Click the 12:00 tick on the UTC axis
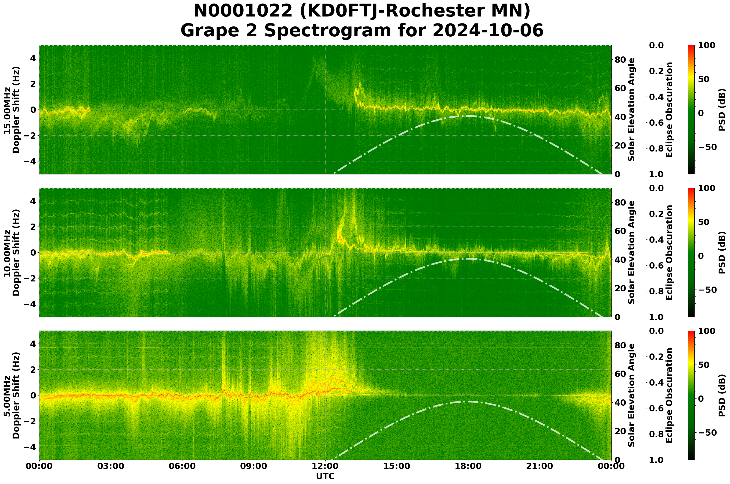Image resolution: width=730 pixels, height=484 pixels. click(x=325, y=466)
